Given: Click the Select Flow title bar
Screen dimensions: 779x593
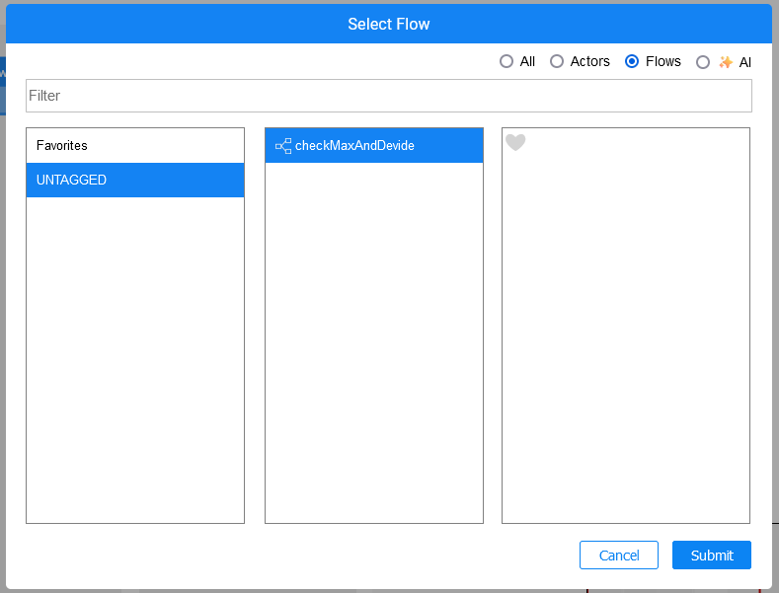Looking at the screenshot, I should coord(389,24).
